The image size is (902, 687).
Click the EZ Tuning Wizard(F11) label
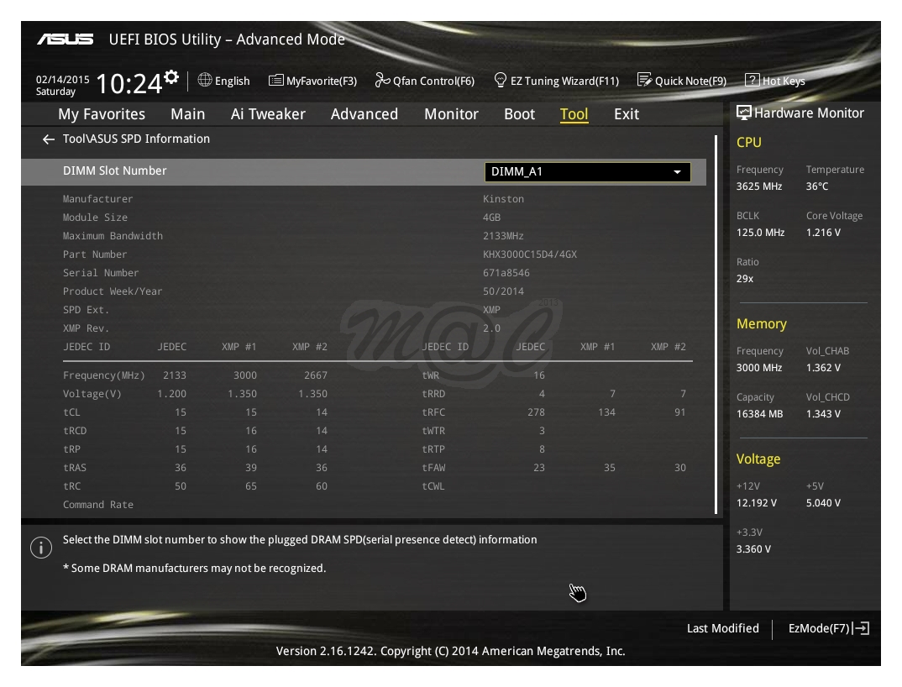tap(565, 81)
